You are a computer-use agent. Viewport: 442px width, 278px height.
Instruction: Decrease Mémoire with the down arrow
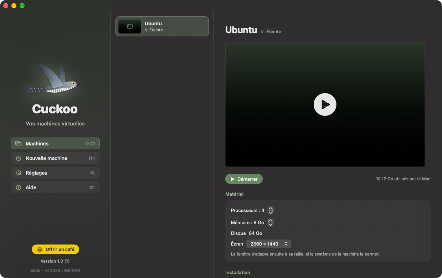coord(271,225)
